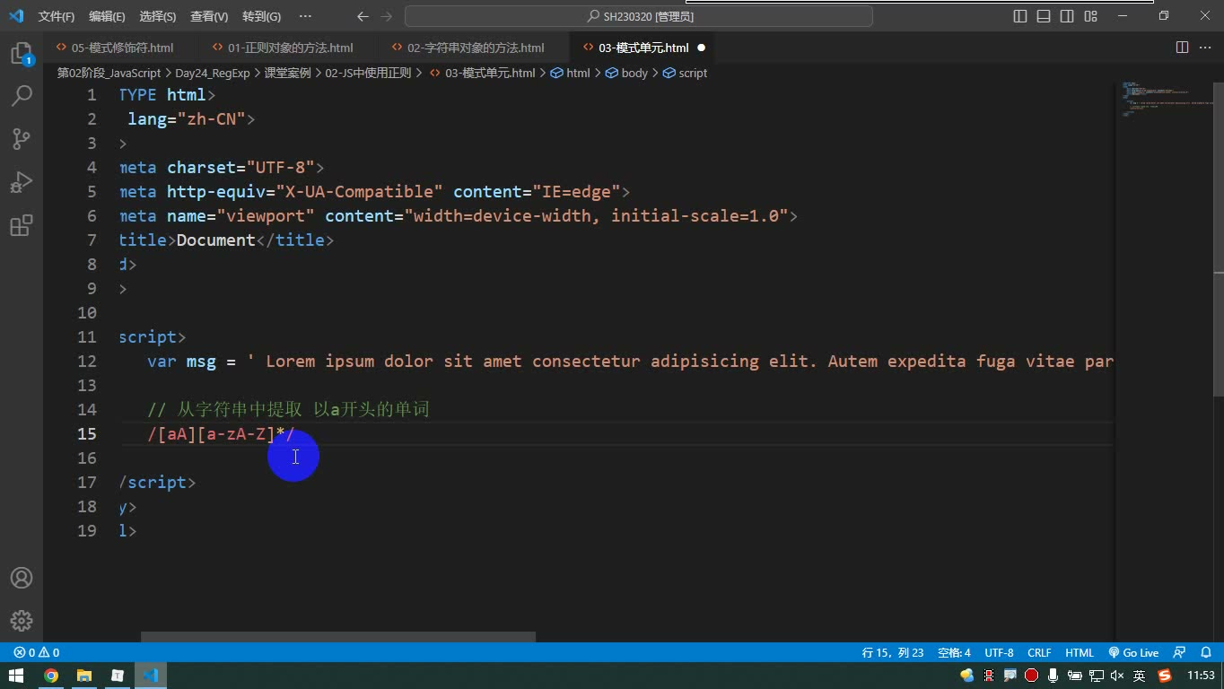Click the SH230320 command center search box
Viewport: 1224px width, 689px height.
pyautogui.click(x=639, y=16)
